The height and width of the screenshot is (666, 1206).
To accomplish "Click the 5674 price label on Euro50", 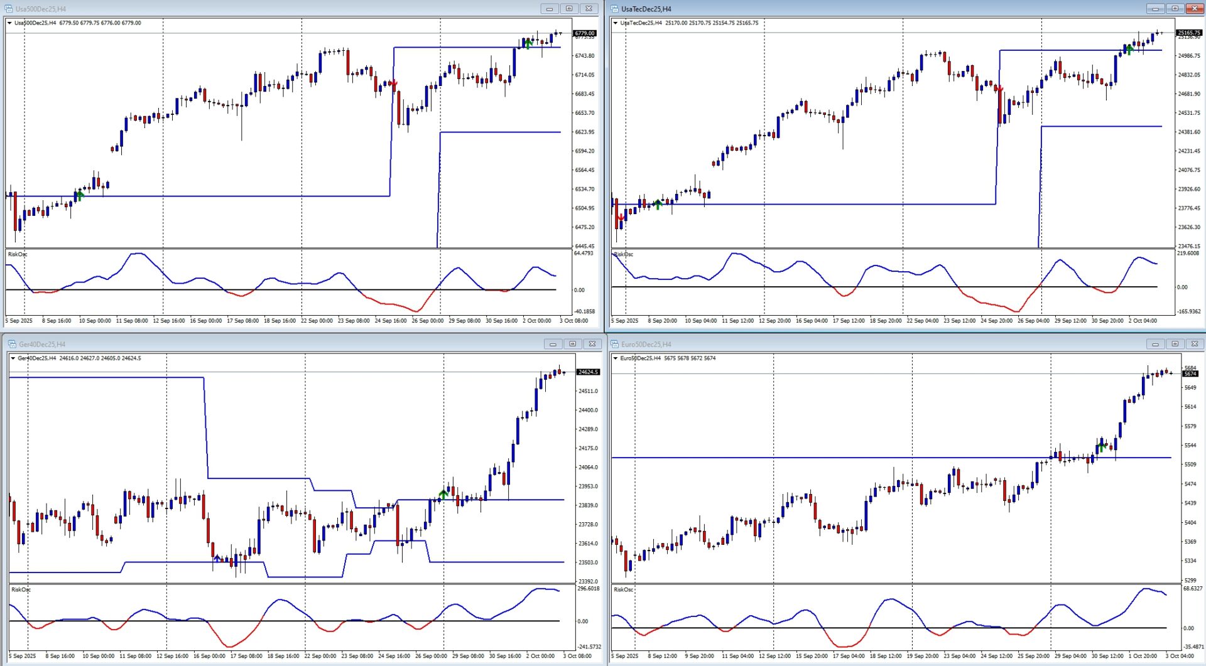I will [1190, 374].
